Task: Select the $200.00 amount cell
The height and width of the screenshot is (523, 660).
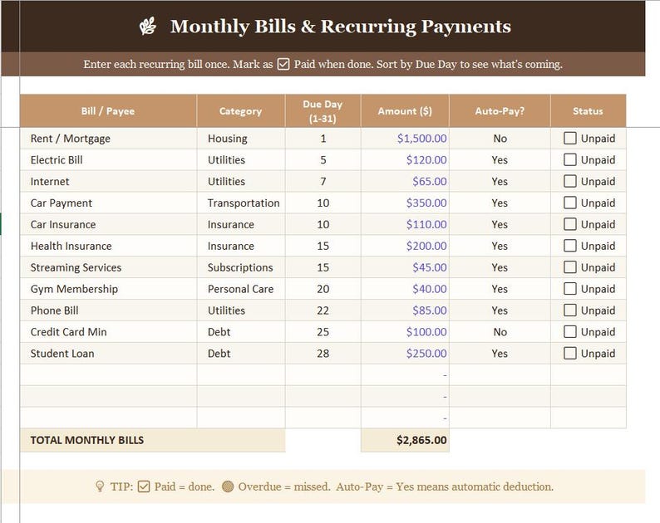Action: 405,246
